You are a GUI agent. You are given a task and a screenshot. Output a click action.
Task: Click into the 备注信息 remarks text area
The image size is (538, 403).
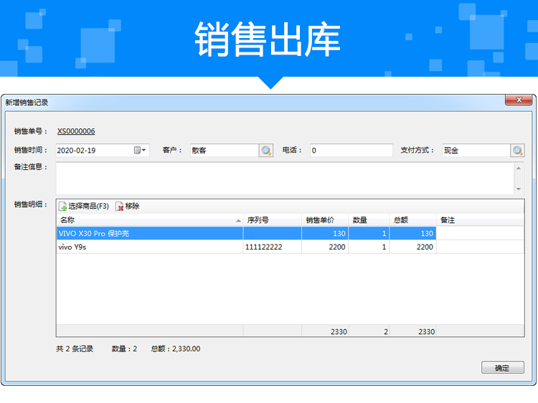[285, 179]
